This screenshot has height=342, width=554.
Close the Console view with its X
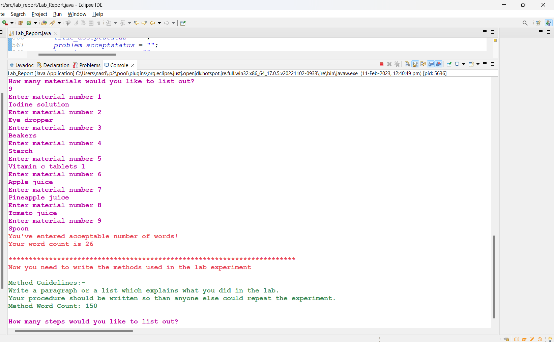(x=133, y=65)
